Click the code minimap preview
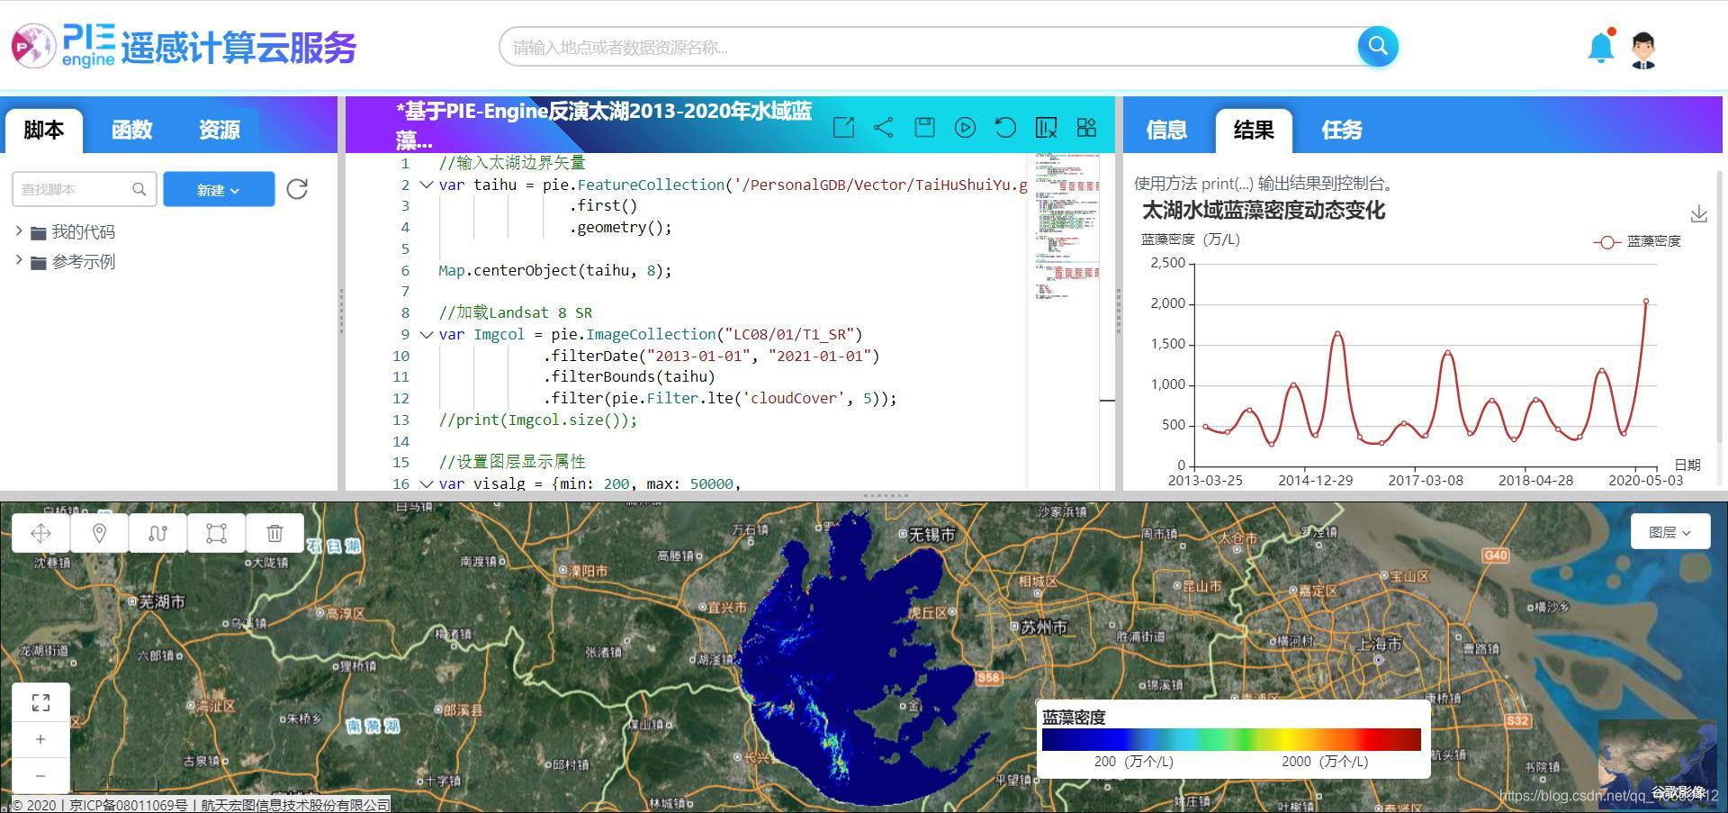This screenshot has height=813, width=1728. tap(1066, 229)
